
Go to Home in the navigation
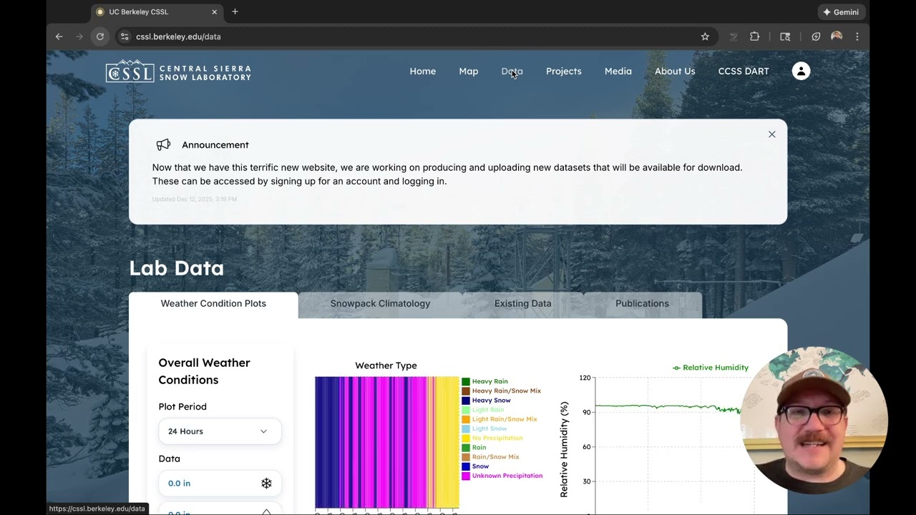pyautogui.click(x=422, y=71)
